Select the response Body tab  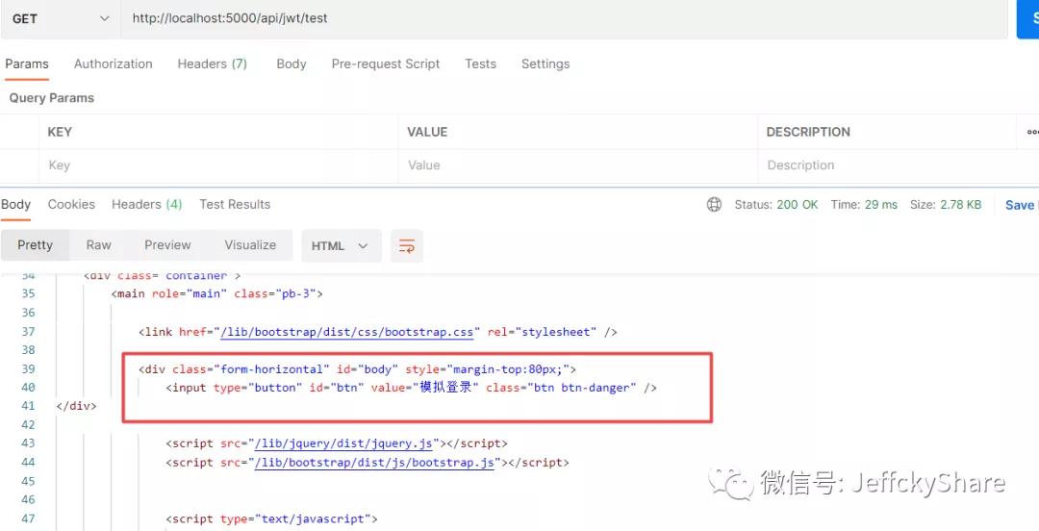coord(16,204)
